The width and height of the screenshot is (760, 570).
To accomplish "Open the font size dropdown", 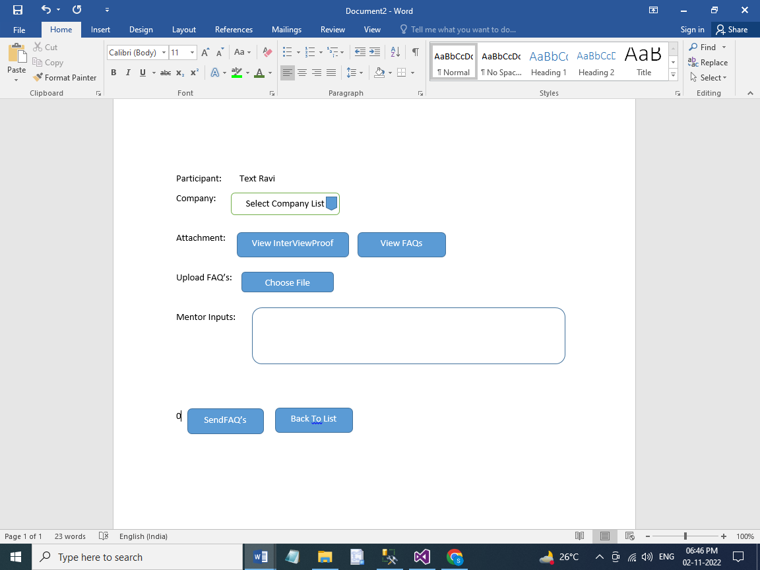I will [192, 53].
